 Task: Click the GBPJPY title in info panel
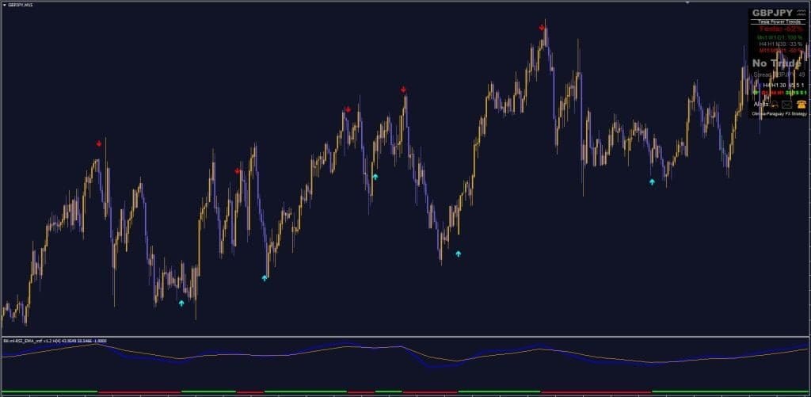pyautogui.click(x=773, y=13)
